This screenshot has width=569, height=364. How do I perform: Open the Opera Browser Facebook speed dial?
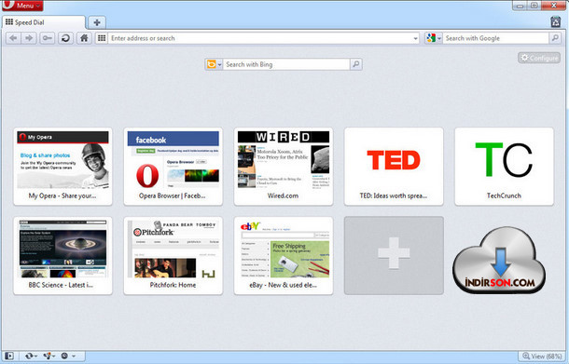173,167
